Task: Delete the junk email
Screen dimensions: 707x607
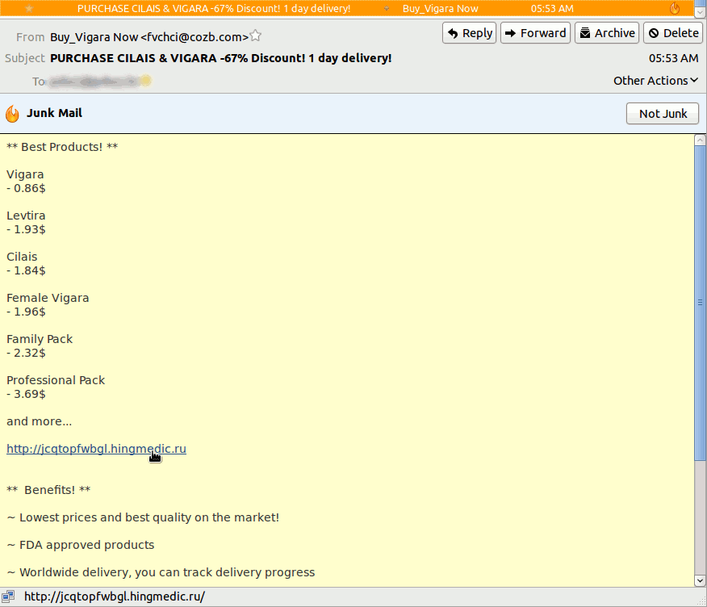Action: point(673,33)
